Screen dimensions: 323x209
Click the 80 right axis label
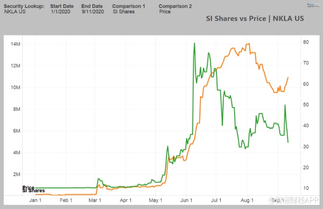tap(305, 42)
